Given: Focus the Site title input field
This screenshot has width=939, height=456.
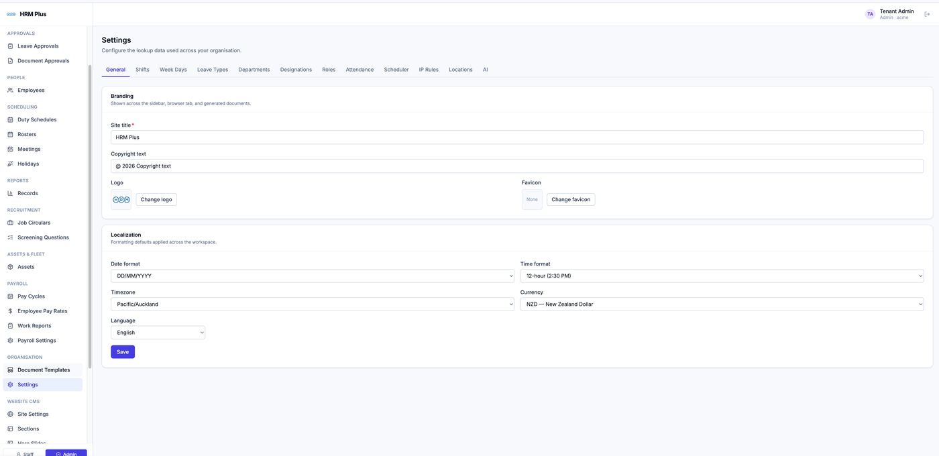Looking at the screenshot, I should point(517,137).
